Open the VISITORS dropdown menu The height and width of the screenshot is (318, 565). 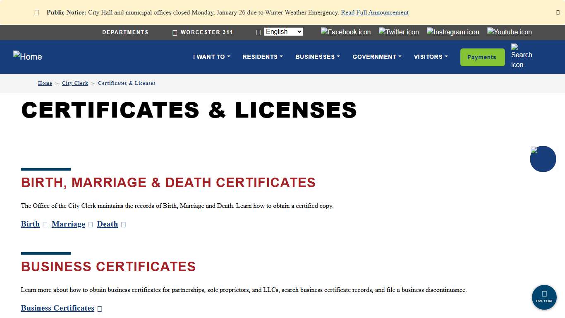pyautogui.click(x=430, y=57)
